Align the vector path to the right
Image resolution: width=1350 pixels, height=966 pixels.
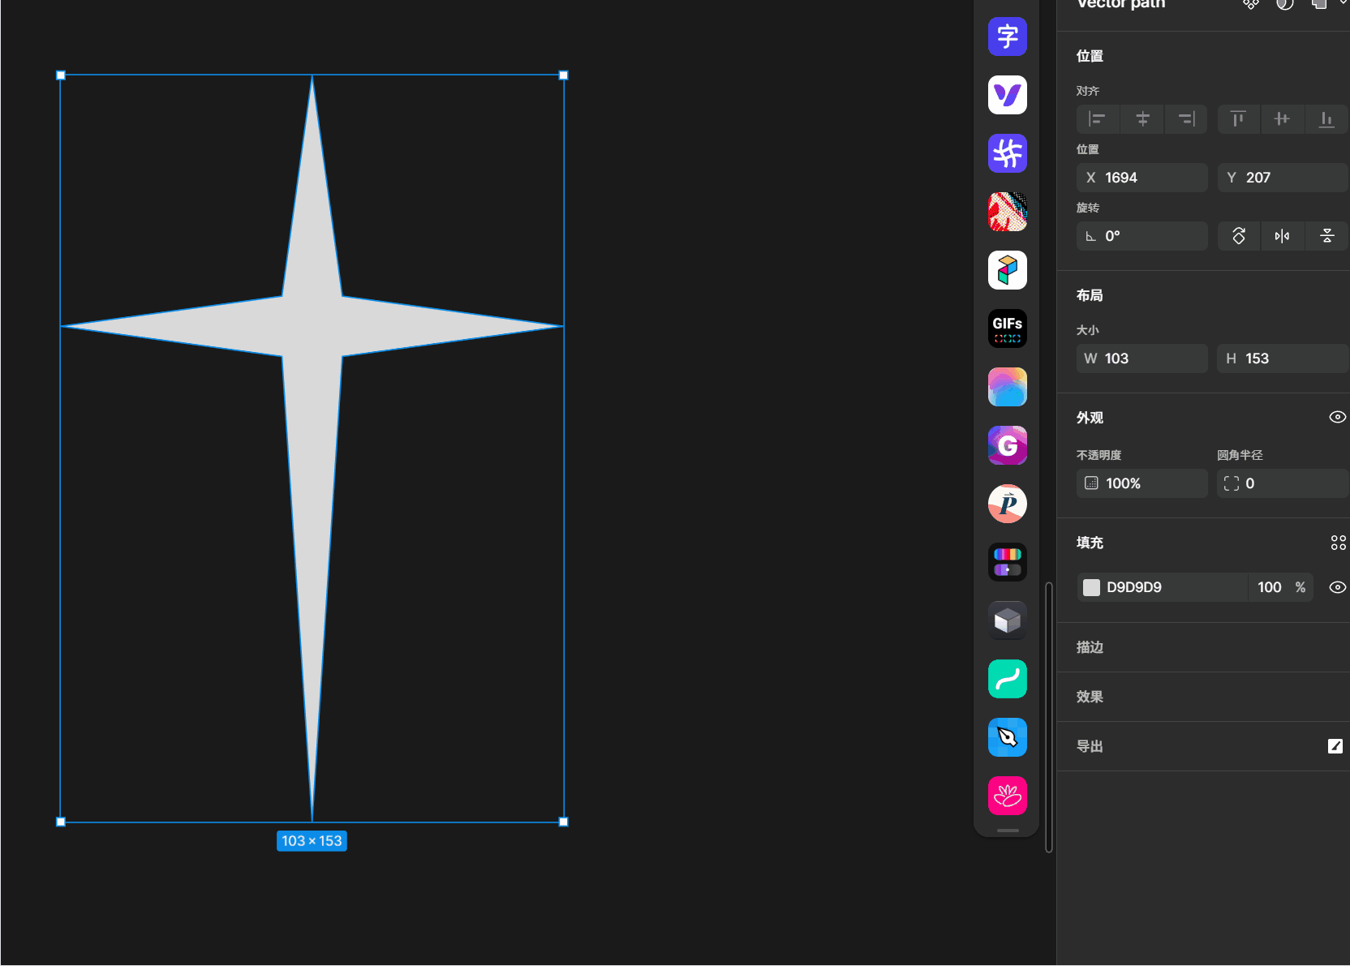(x=1186, y=119)
